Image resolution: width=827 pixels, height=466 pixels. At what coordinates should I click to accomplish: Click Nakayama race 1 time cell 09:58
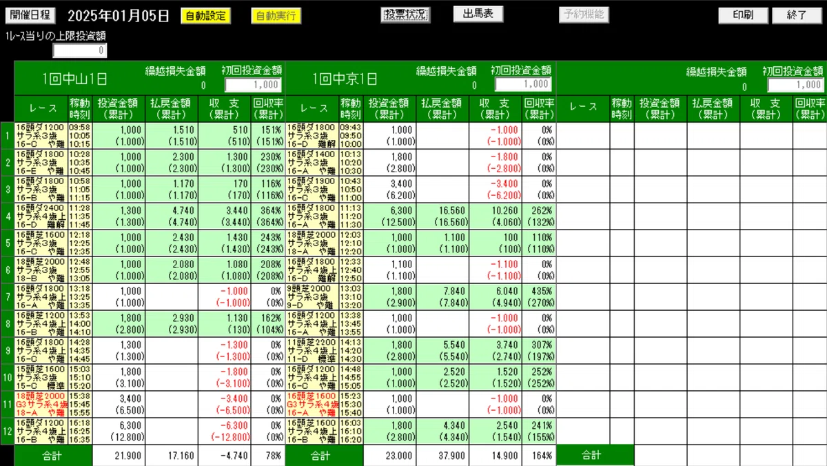pos(80,128)
